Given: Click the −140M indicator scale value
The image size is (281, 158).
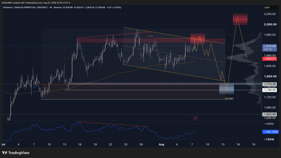Looking at the screenshot, I should 269,124.
